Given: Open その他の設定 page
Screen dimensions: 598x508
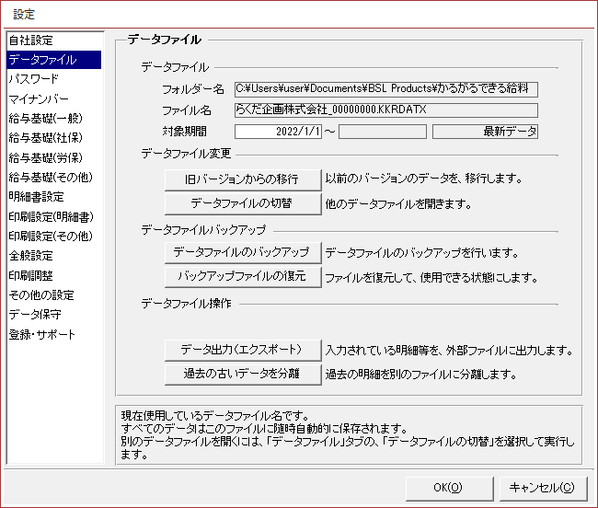Looking at the screenshot, I should click(54, 295).
